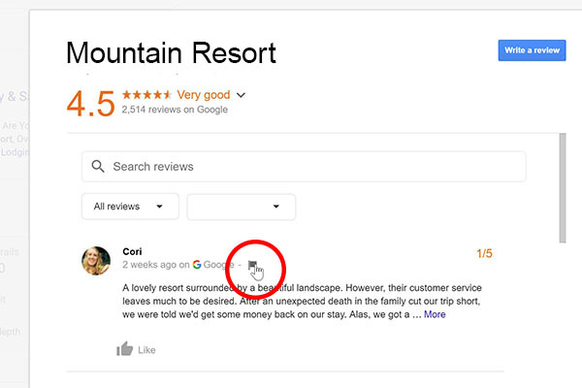582x388 pixels.
Task: Click the 2,514 reviews on Google text
Action: (175, 111)
